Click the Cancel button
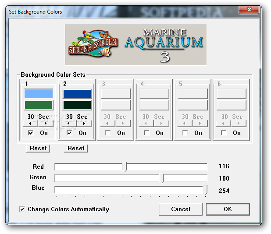Viewport: 271px width, 234px height. [x=181, y=209]
